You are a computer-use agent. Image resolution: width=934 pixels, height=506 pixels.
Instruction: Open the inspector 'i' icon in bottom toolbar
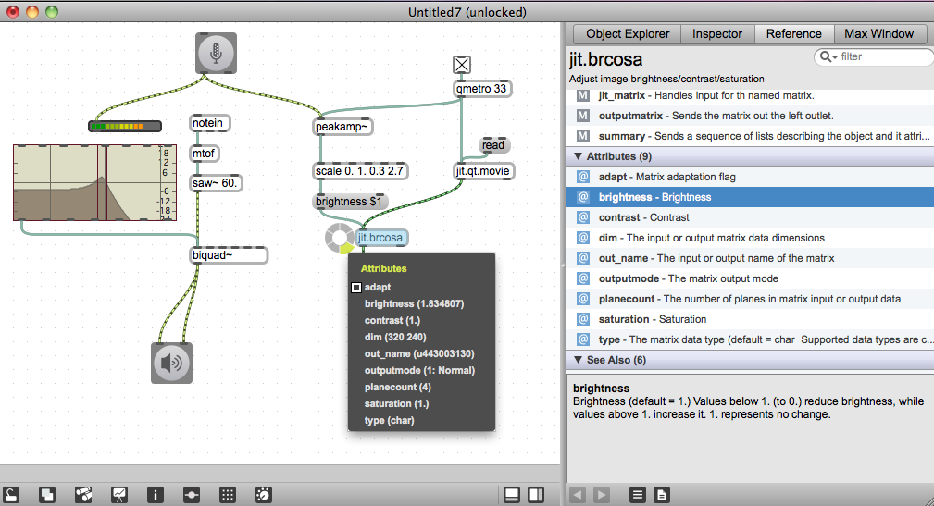coord(156,495)
